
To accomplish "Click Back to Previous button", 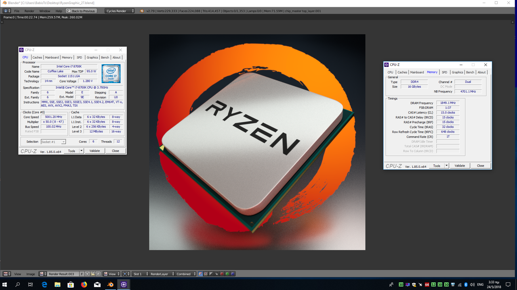I will point(81,11).
